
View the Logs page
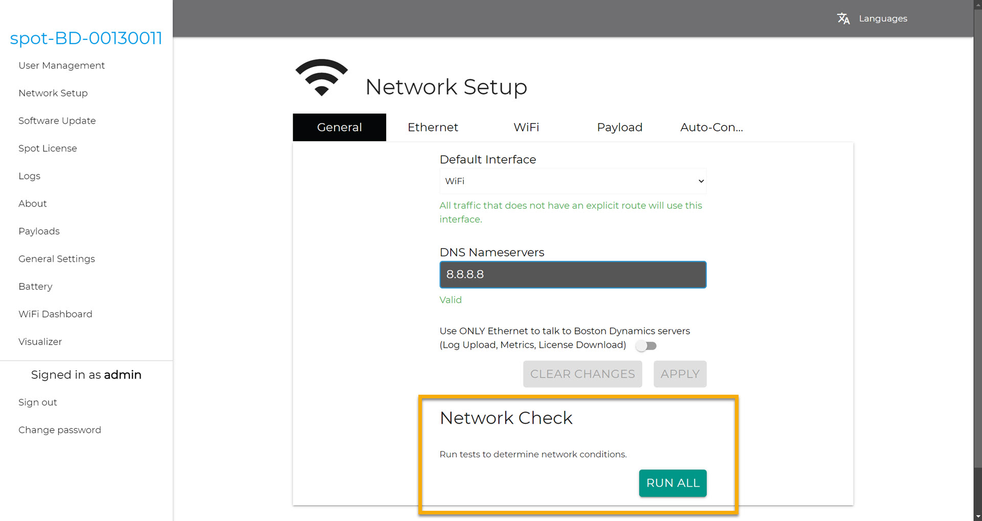tap(29, 176)
